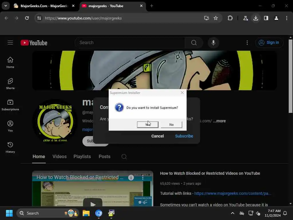Confirm Subscribe in the YouTube dialog

(184, 136)
